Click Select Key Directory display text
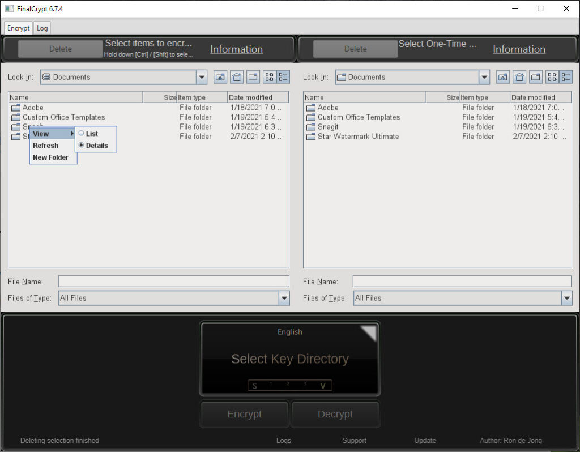 pos(290,359)
